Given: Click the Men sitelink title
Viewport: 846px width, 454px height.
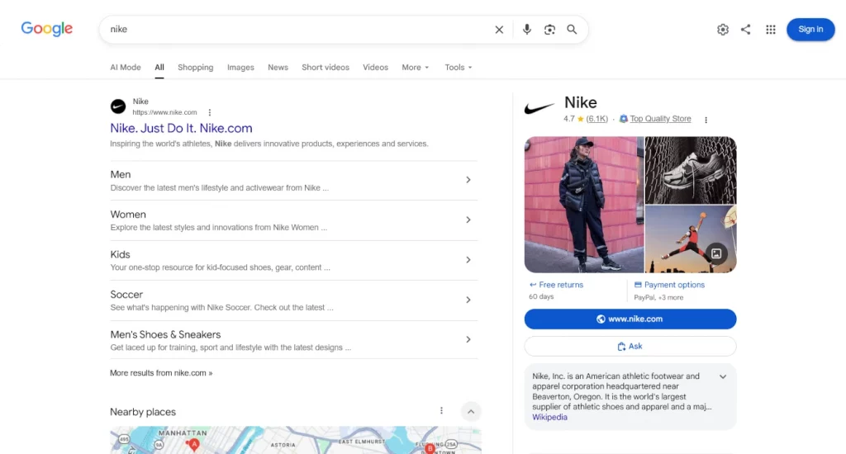Looking at the screenshot, I should click(x=121, y=175).
